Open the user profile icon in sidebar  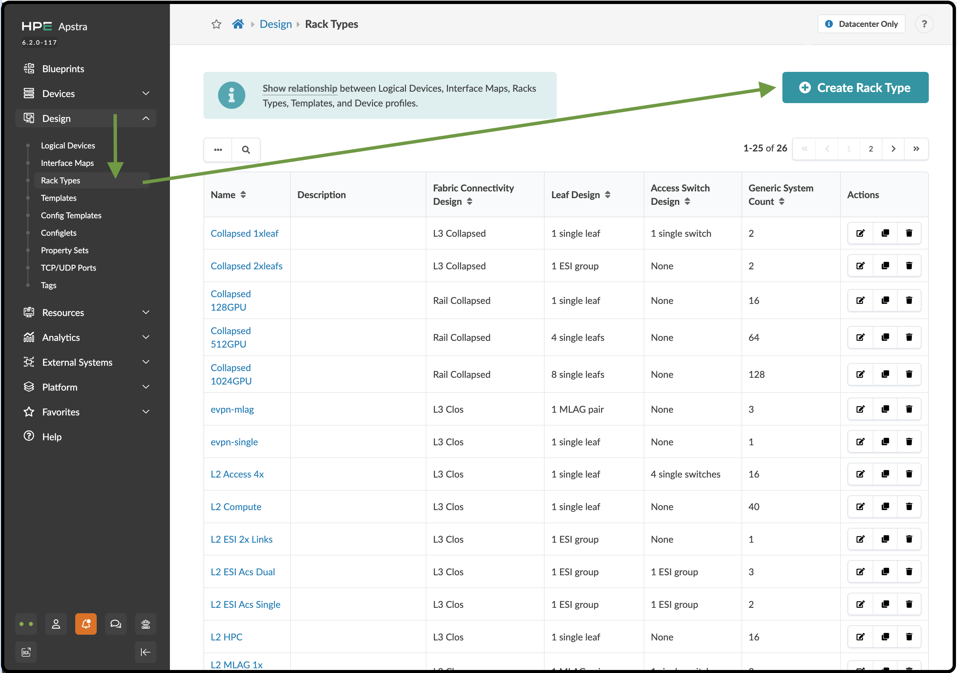56,624
